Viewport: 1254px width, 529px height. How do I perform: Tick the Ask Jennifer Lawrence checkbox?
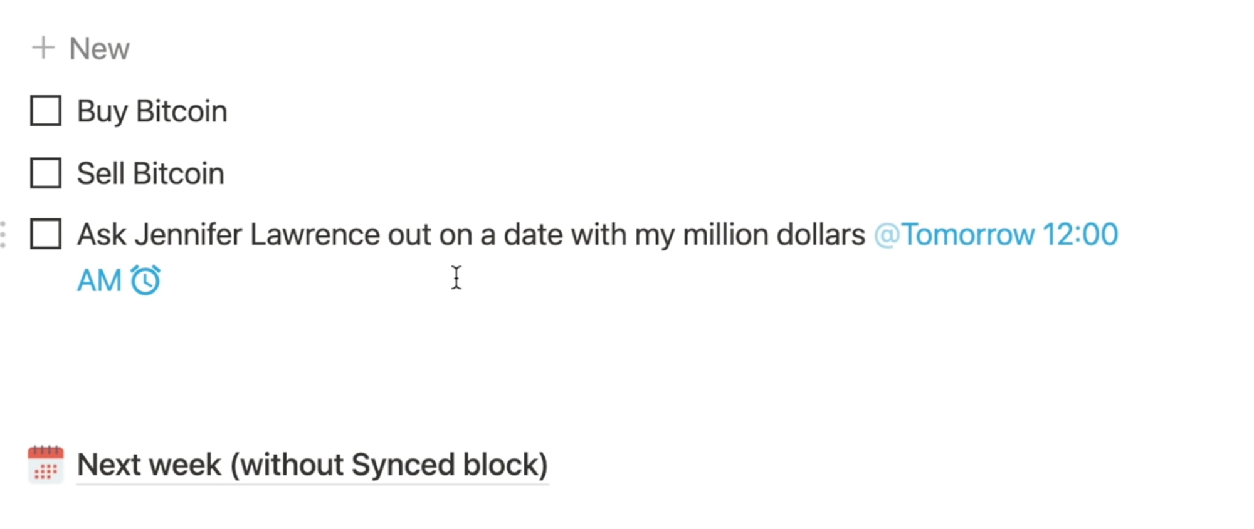tap(46, 234)
